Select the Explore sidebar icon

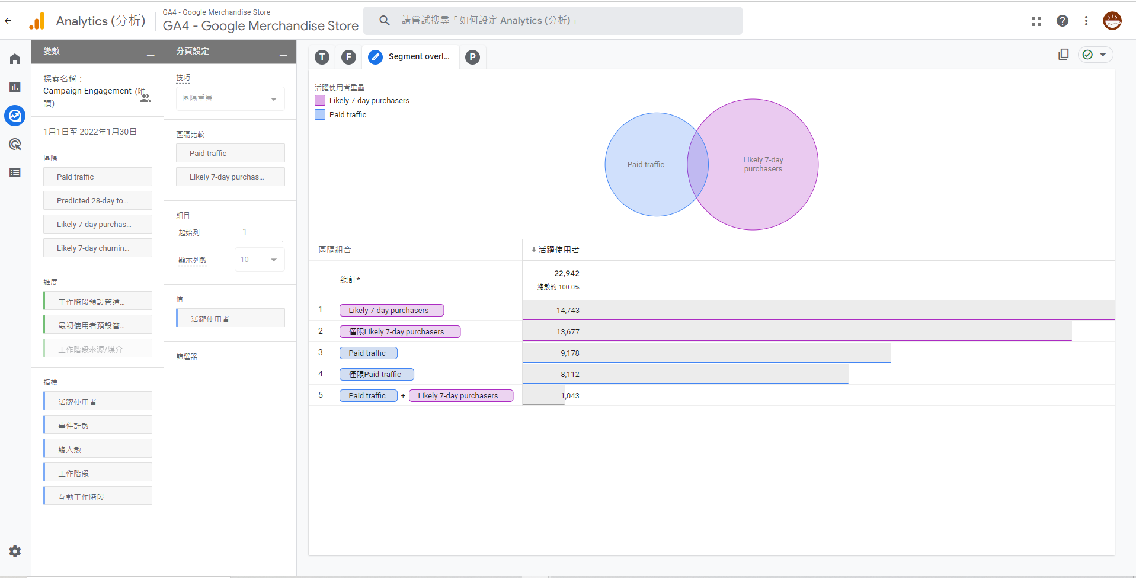tap(15, 116)
